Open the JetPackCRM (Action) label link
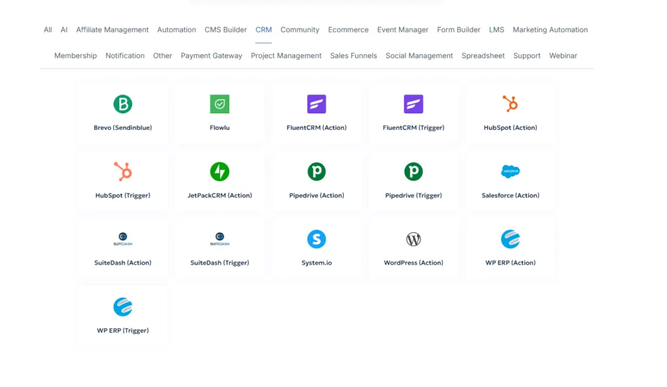This screenshot has width=667, height=387. (x=220, y=195)
